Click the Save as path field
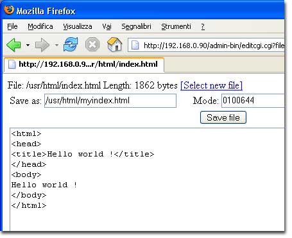 [x=110, y=101]
